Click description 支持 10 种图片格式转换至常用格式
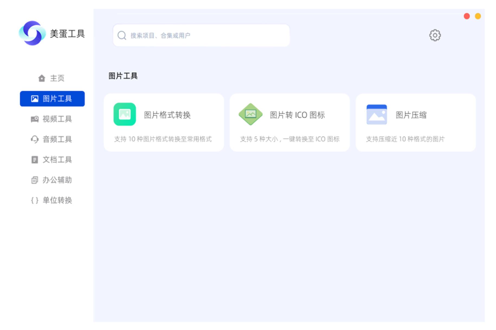This screenshot has width=496, height=330. [163, 139]
